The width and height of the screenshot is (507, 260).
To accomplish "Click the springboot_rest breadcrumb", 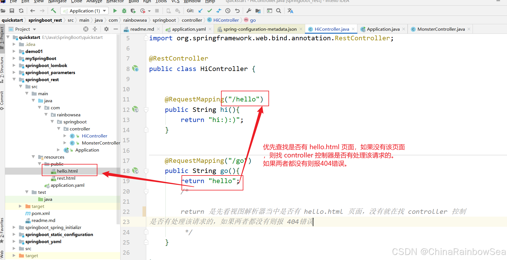I will pos(45,20).
